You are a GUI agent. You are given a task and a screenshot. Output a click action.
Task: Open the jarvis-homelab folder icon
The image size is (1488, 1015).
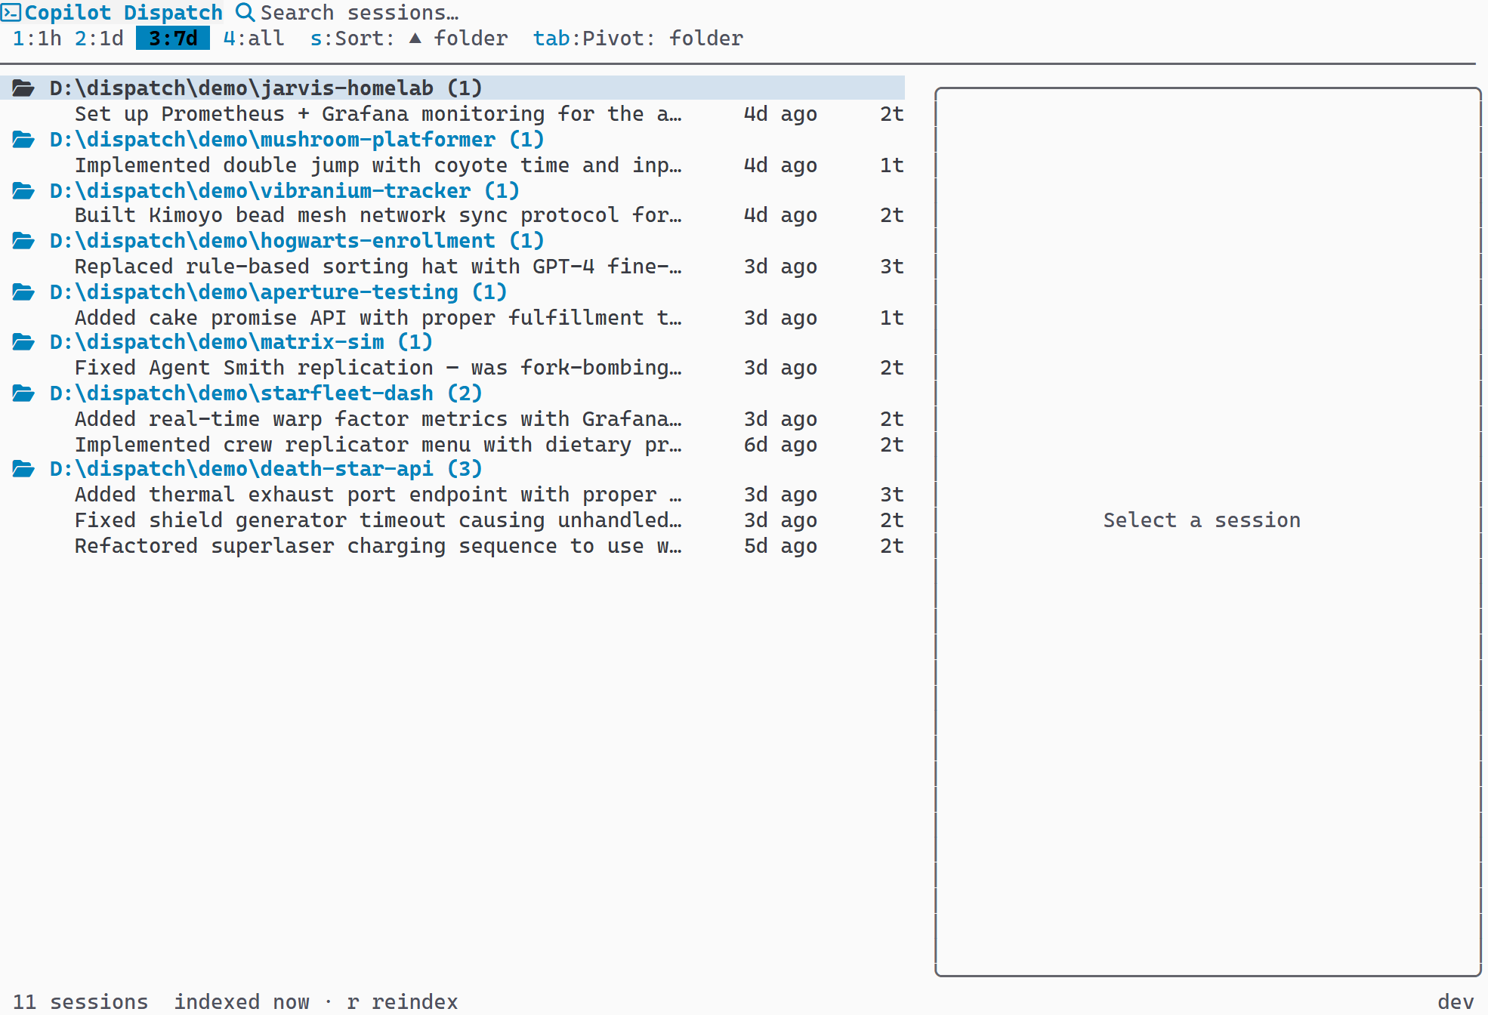(23, 88)
